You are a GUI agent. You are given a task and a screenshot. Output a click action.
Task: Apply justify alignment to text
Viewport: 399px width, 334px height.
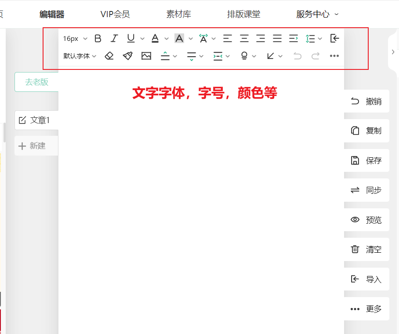(277, 39)
